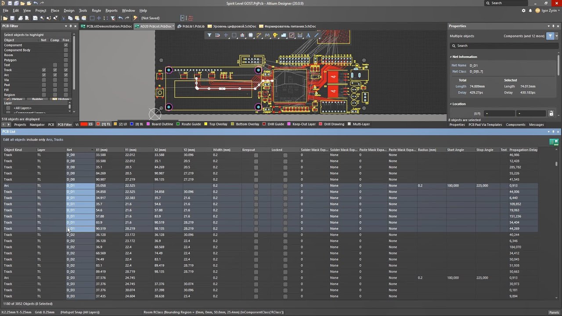Toggle the Free checkbox for Arc
The width and height of the screenshot is (562, 316).
pyautogui.click(x=66, y=75)
